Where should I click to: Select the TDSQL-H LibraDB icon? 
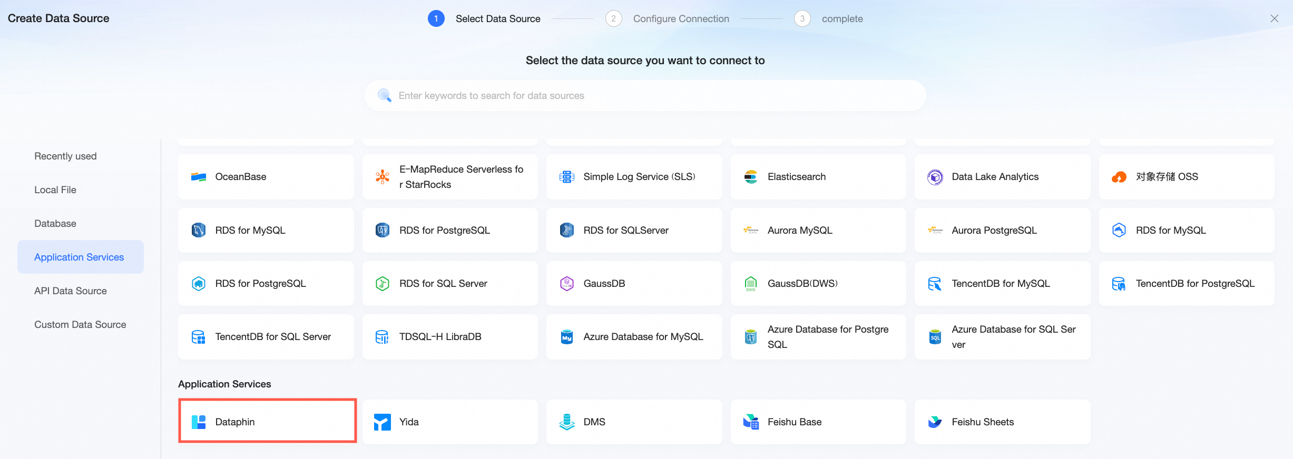click(383, 337)
